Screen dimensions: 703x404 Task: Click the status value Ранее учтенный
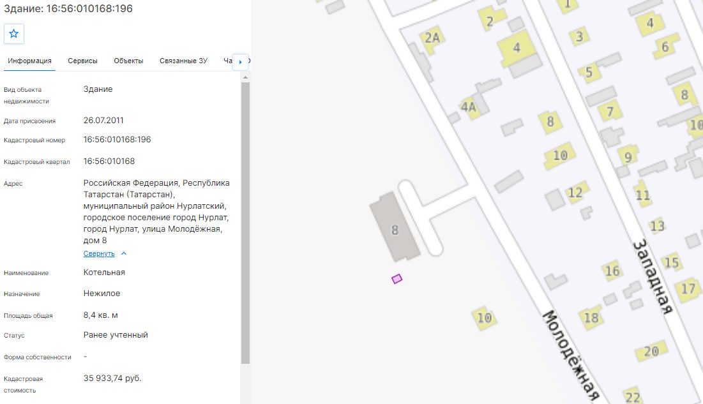(x=116, y=335)
